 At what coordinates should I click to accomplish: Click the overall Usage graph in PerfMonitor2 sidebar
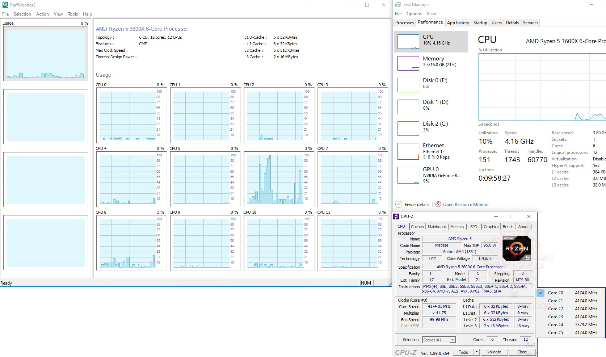coord(46,54)
